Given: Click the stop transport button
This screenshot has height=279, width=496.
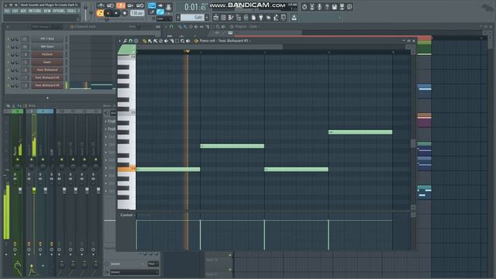Looking at the screenshot, I should [x=116, y=13].
